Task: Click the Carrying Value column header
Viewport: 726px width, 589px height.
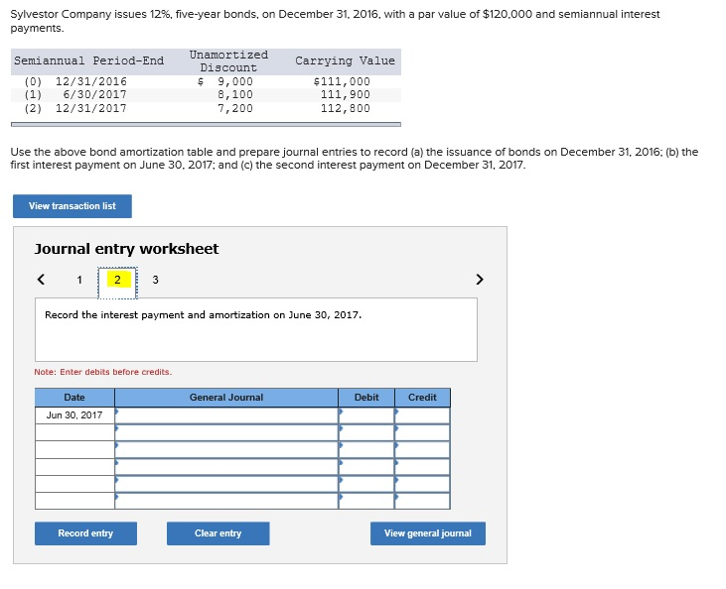Action: (345, 61)
